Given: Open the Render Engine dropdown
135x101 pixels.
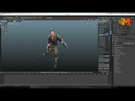Looking at the screenshot, I should (x=128, y=39).
